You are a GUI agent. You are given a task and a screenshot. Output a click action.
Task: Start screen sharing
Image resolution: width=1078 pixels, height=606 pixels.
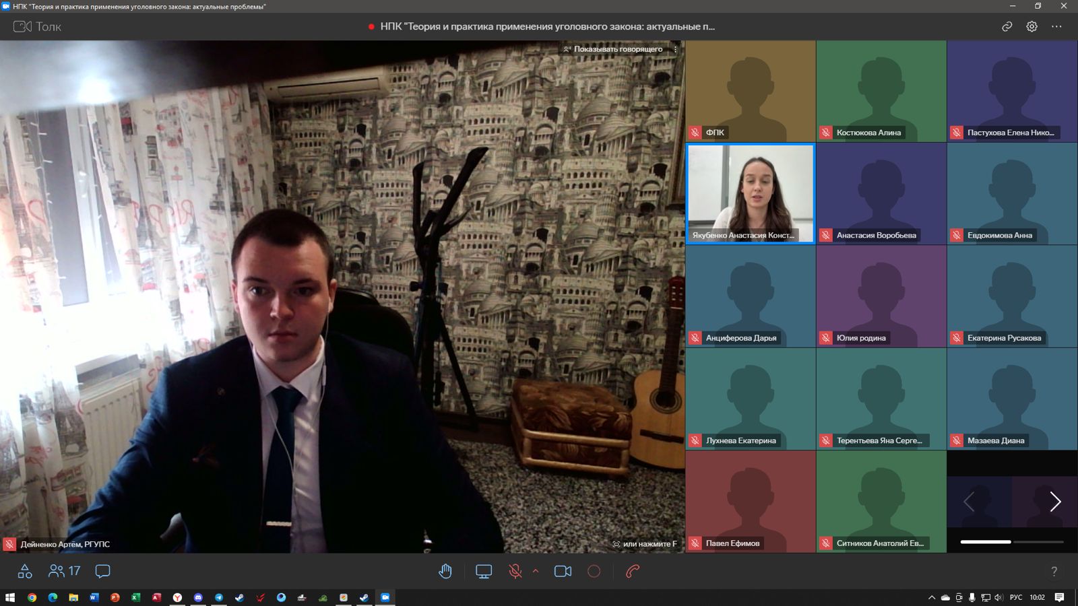[x=484, y=572]
